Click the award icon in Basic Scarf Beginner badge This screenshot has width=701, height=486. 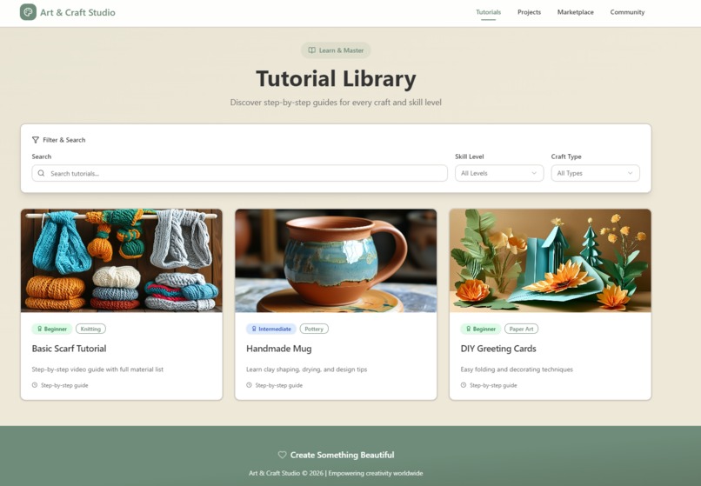(39, 329)
